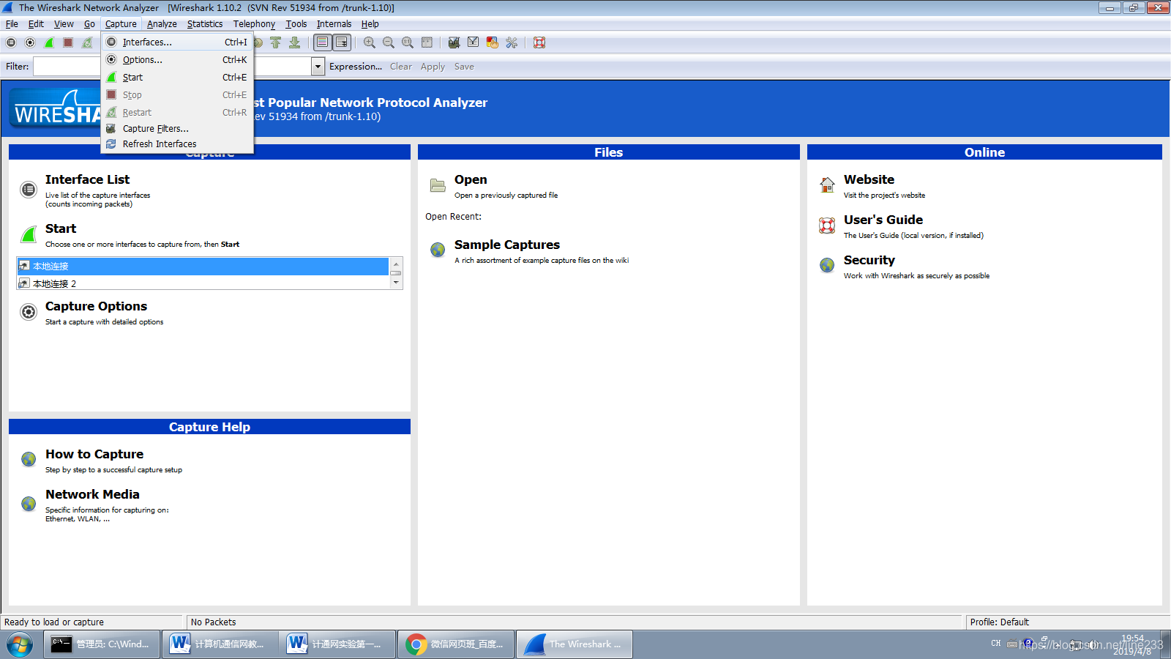
Task: Toggle Colorize packet list toolbar icon
Action: point(323,42)
